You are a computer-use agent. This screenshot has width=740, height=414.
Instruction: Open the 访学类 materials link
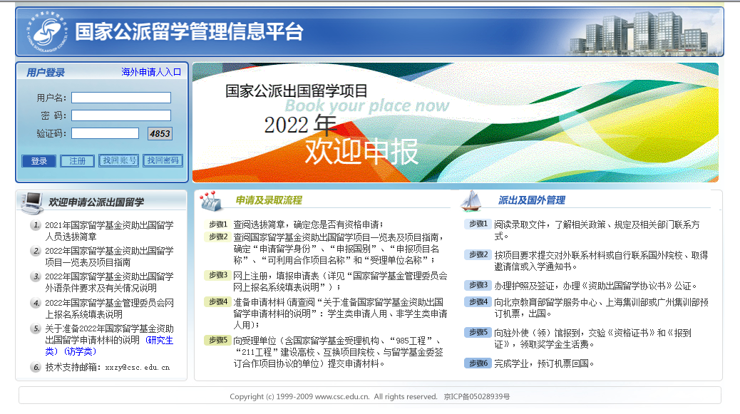[81, 351]
